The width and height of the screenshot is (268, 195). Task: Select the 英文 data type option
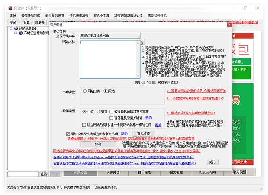coord(98,112)
